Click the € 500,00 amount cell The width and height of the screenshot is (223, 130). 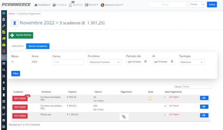pyautogui.click(x=71, y=97)
